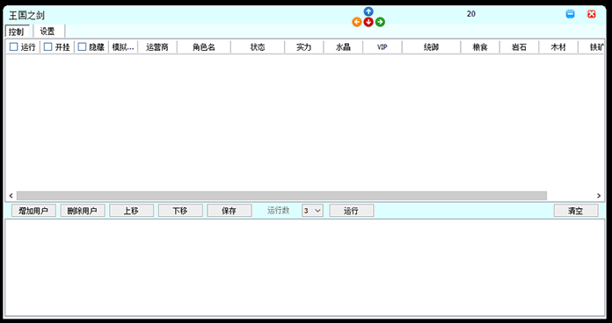Click the green right arrow icon
This screenshot has height=323, width=612.
[380, 22]
